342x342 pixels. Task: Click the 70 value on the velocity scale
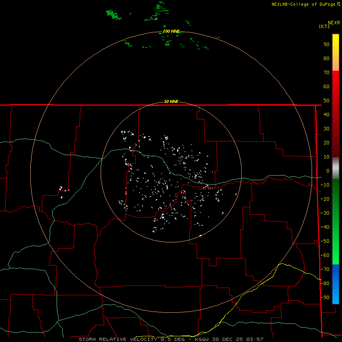tap(326, 73)
